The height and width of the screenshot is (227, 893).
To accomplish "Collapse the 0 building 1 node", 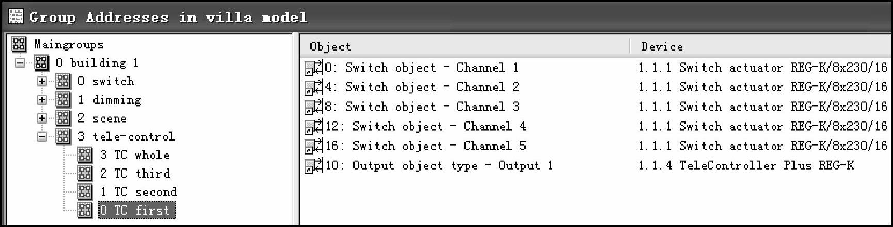I will click(21, 63).
